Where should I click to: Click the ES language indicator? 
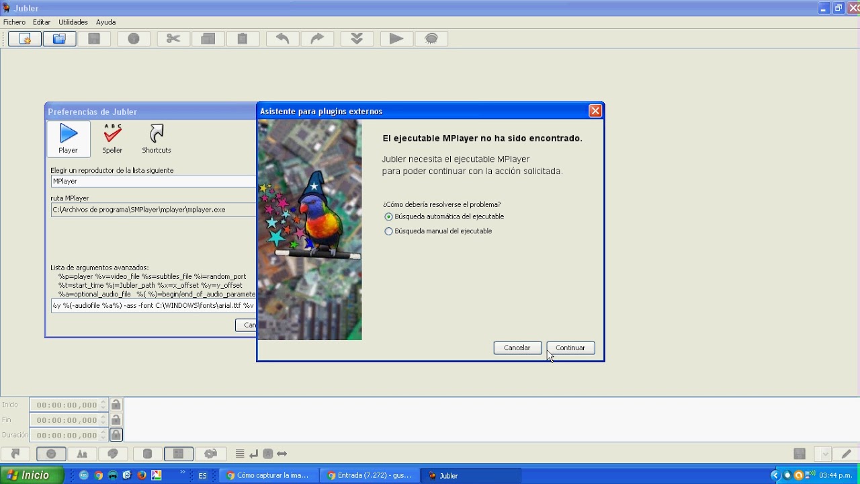202,476
